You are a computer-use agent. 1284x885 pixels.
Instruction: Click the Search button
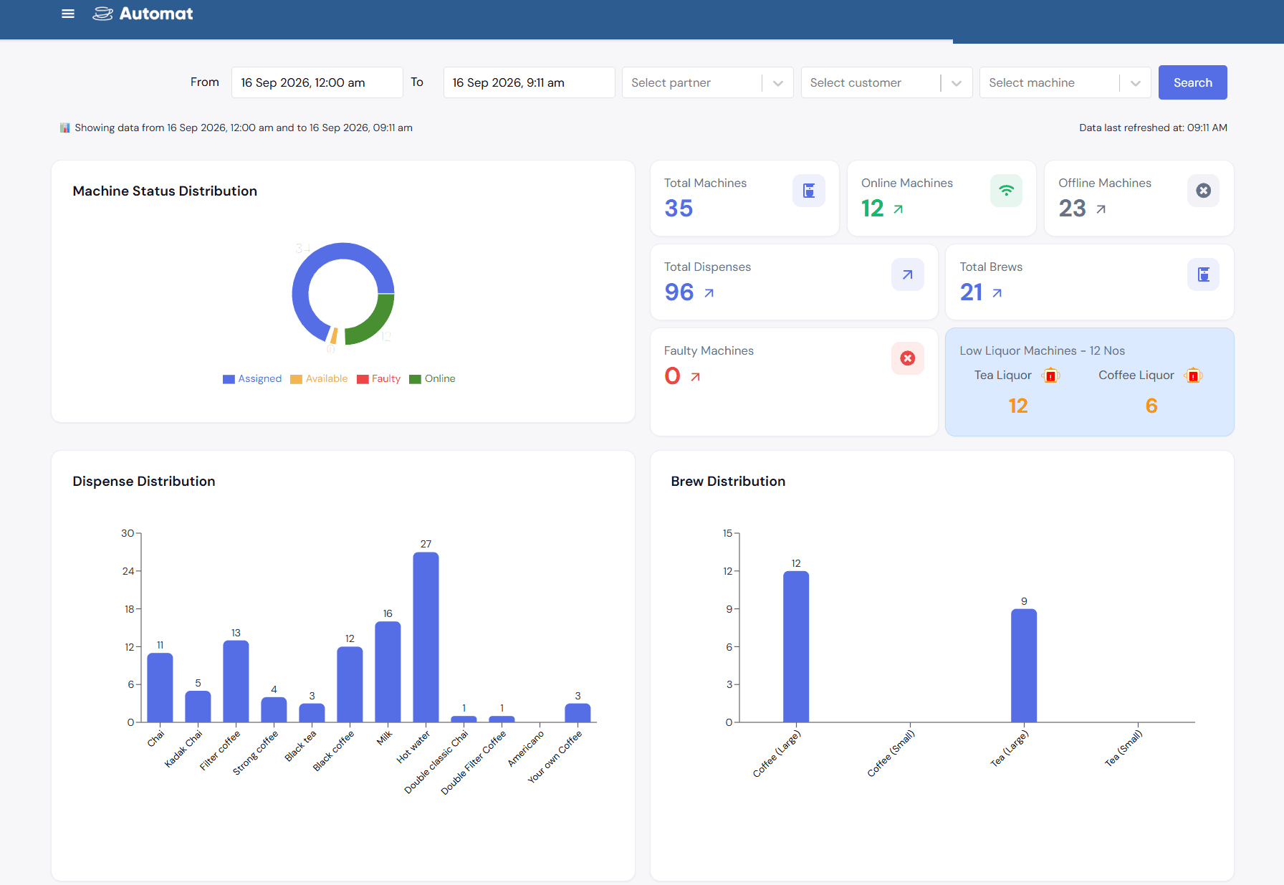coord(1192,82)
